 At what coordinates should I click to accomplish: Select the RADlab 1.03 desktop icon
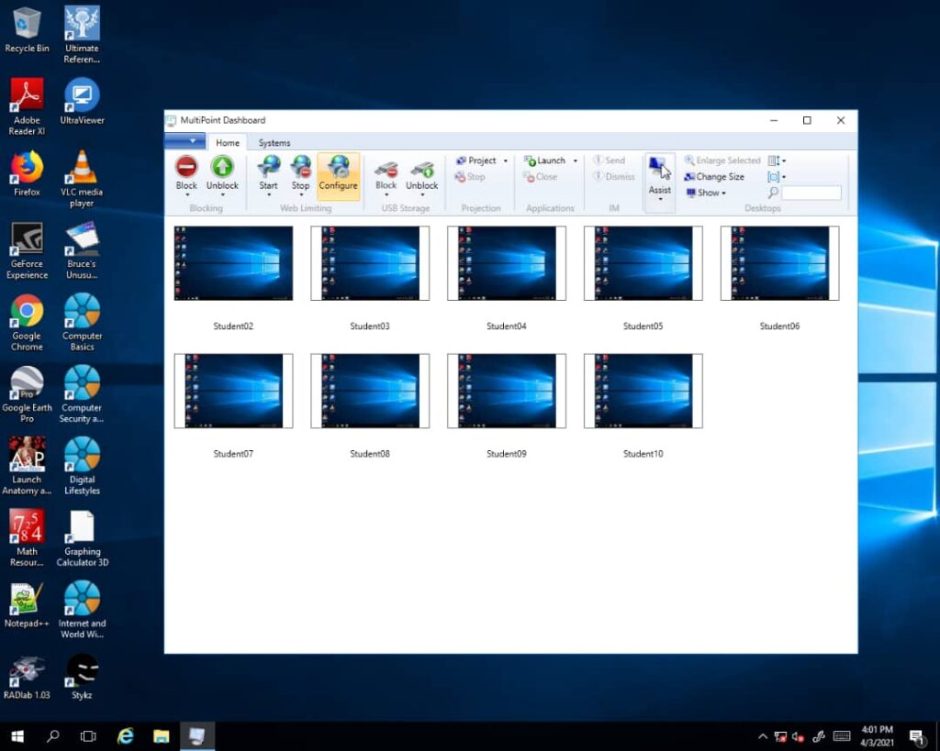click(x=27, y=676)
